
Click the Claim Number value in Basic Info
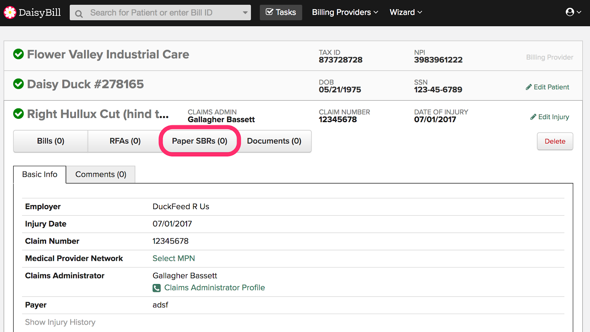click(170, 241)
